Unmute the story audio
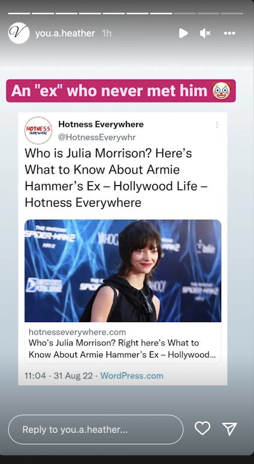 point(205,33)
